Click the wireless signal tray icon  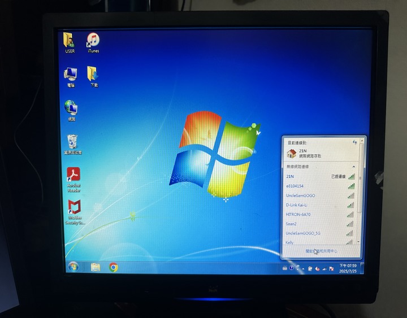click(324, 269)
